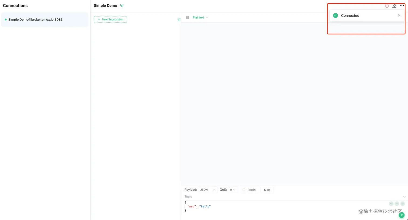408x220 pixels.
Task: Dismiss the Connected notification
Action: 399,15
